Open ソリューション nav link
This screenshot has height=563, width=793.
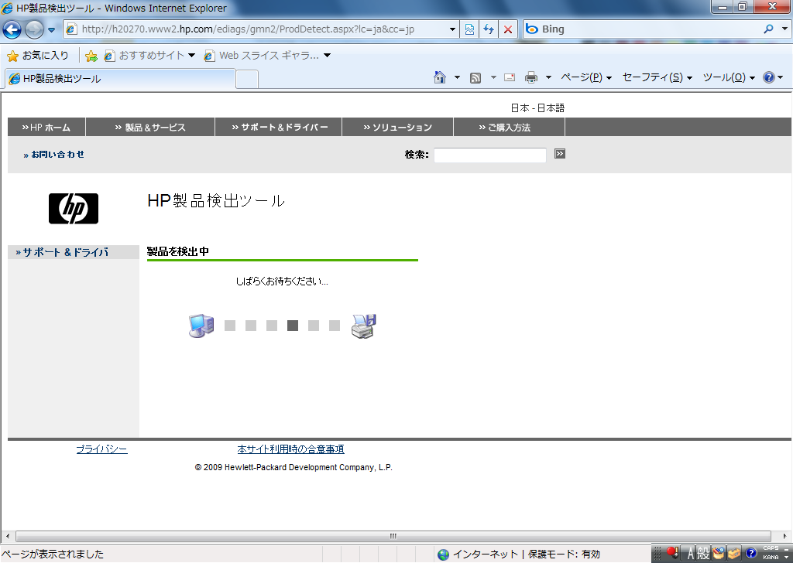click(397, 128)
